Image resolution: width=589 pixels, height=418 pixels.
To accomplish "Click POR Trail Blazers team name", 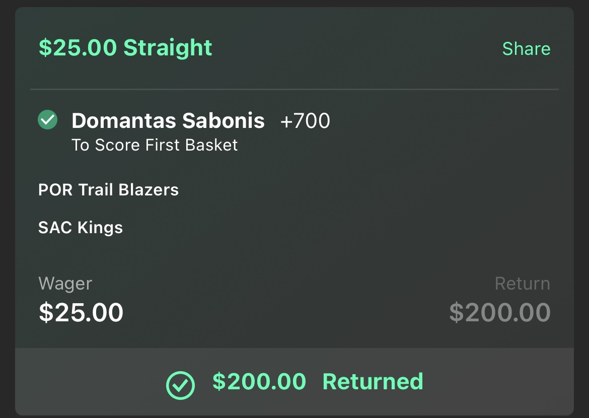I will click(108, 190).
